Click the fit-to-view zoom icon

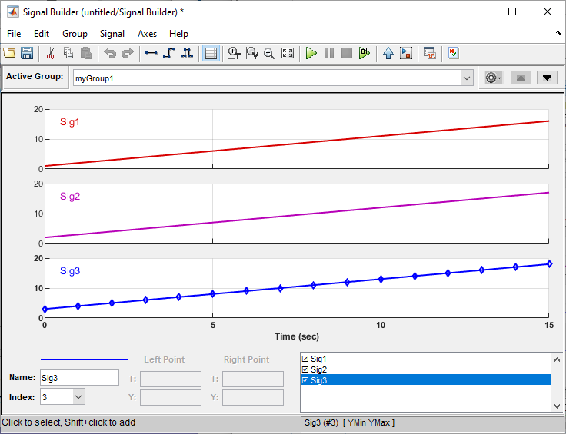[288, 54]
